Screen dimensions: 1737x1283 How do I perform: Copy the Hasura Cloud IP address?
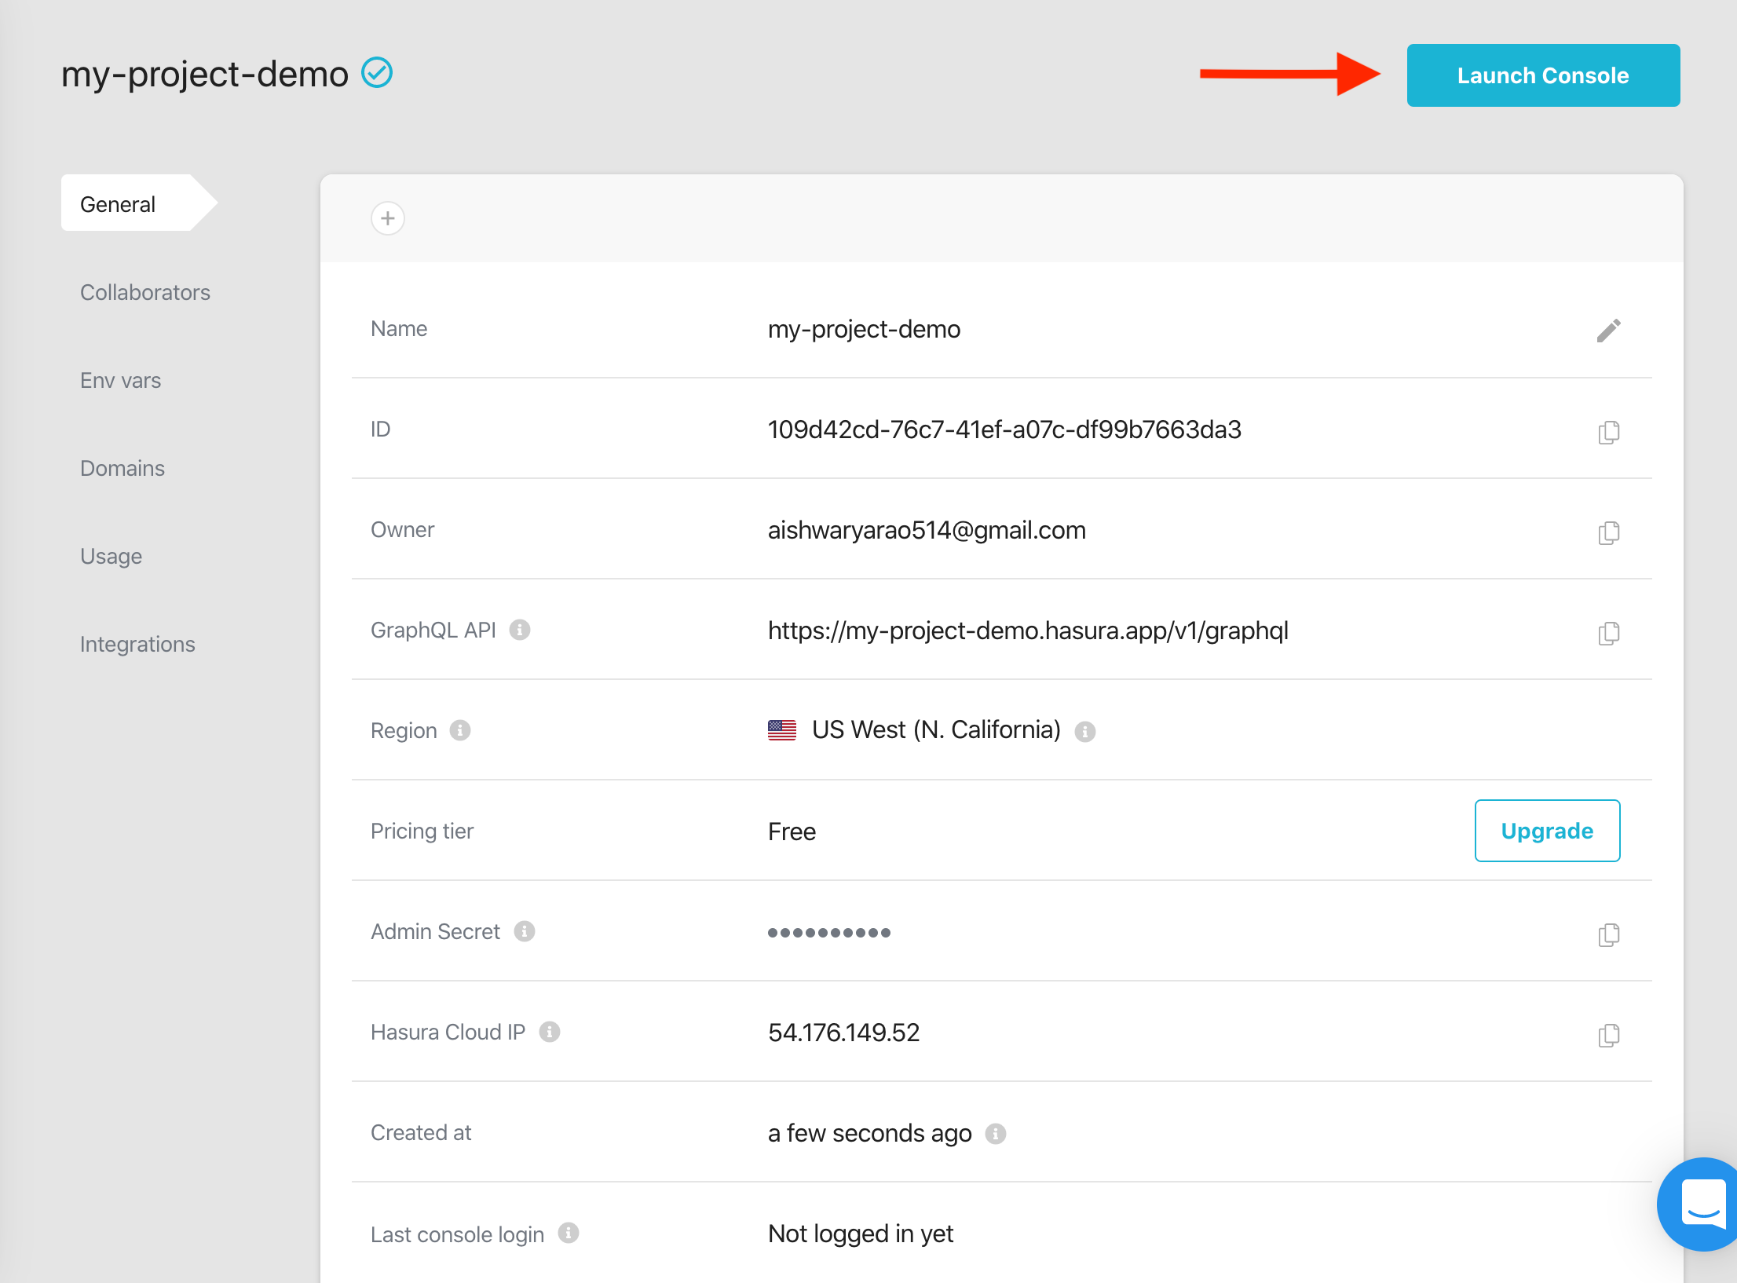tap(1608, 1035)
